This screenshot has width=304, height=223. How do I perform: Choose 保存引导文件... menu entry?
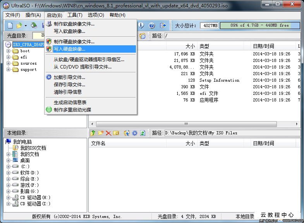pos(91,85)
